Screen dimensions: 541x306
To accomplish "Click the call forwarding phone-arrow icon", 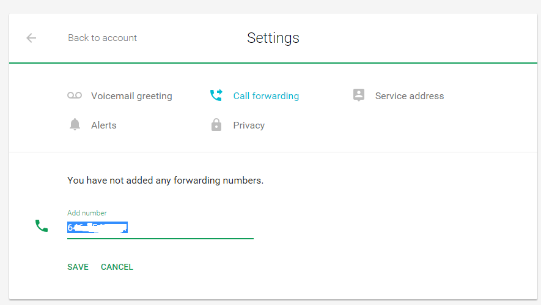I will coord(216,95).
